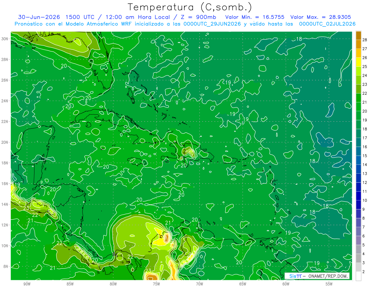
Task: Click the "18N" latitude axis label
Action: [x=5, y=163]
